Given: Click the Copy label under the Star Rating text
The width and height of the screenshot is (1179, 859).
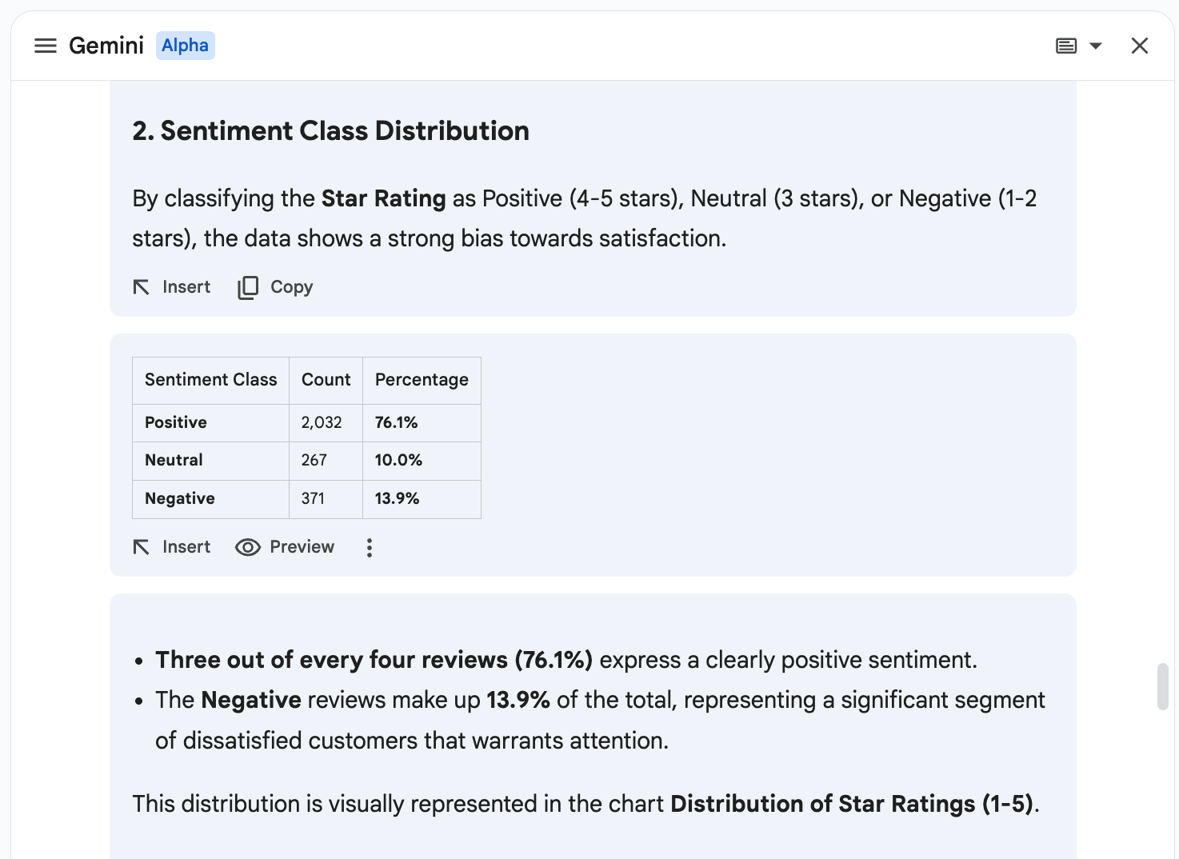Looking at the screenshot, I should 291,287.
